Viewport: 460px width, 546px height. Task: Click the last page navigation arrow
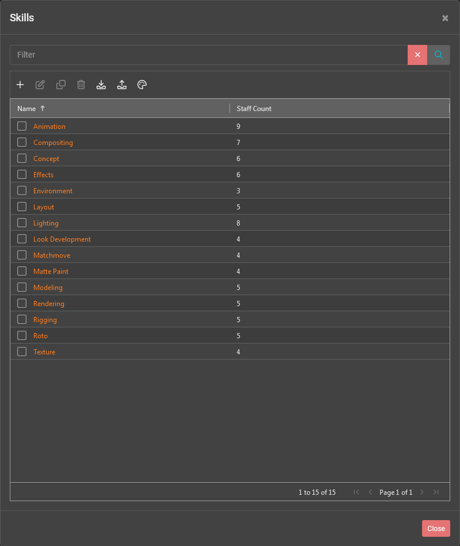(436, 492)
